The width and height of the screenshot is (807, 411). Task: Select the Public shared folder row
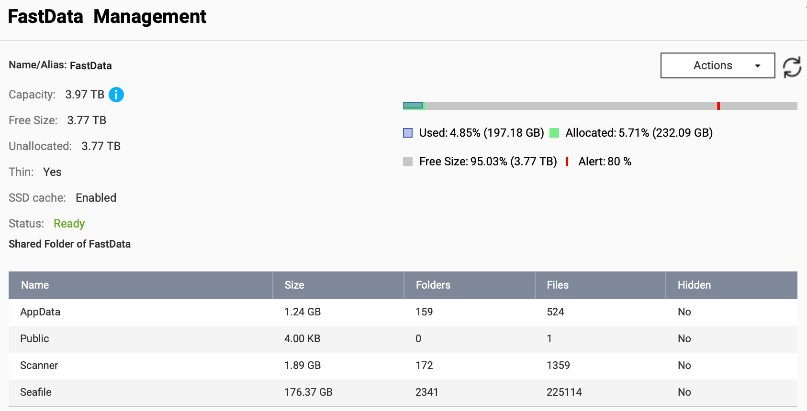click(x=403, y=339)
